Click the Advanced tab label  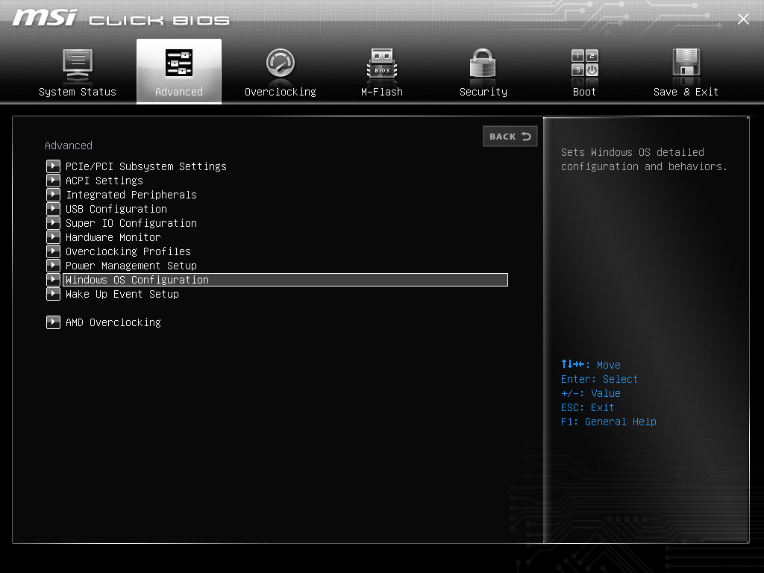coord(179,92)
